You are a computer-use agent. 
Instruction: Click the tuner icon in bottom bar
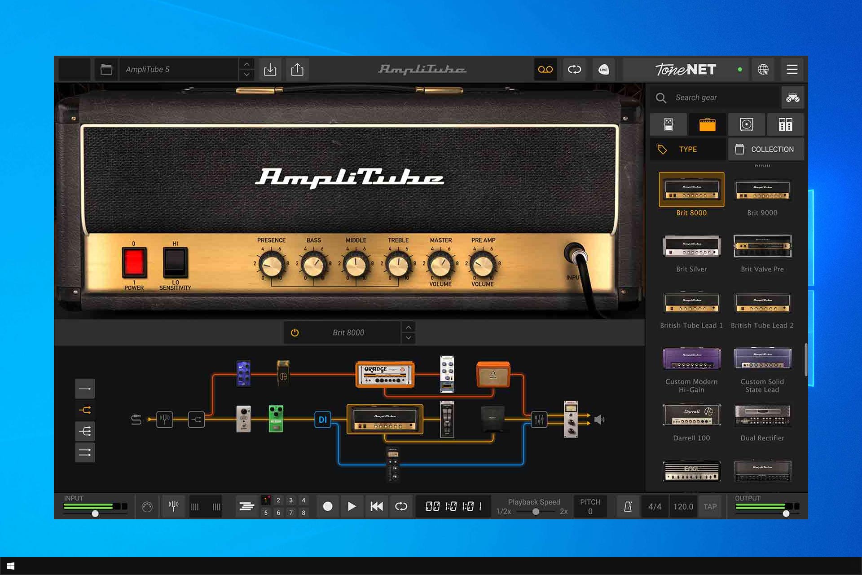point(173,506)
